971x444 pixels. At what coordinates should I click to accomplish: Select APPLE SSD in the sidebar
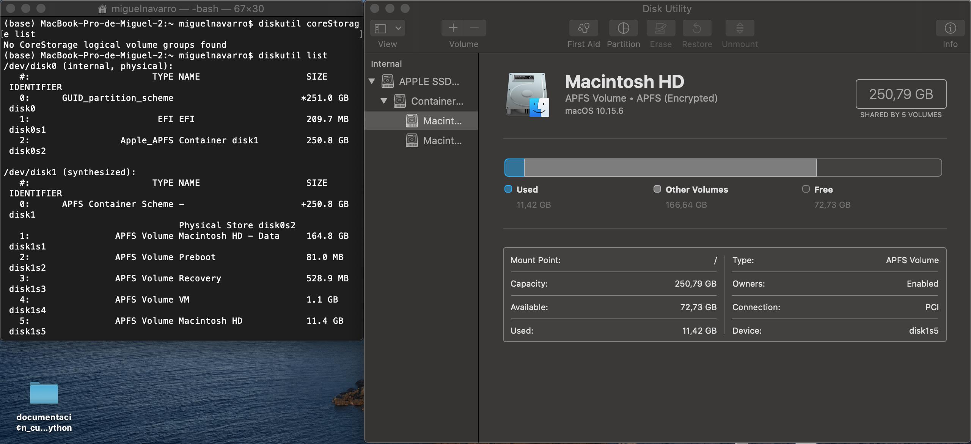421,81
